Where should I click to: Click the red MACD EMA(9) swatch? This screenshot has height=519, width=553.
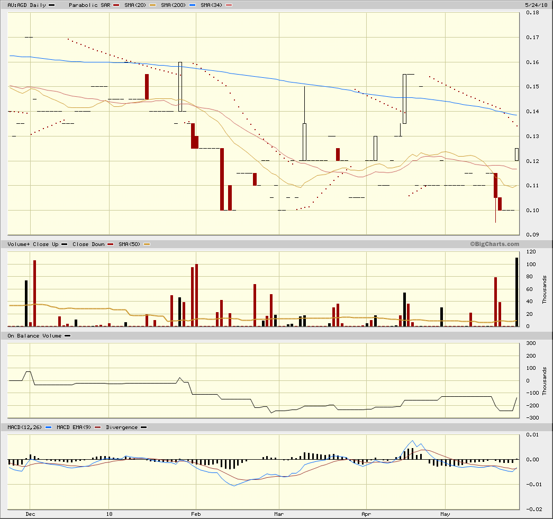click(x=98, y=427)
